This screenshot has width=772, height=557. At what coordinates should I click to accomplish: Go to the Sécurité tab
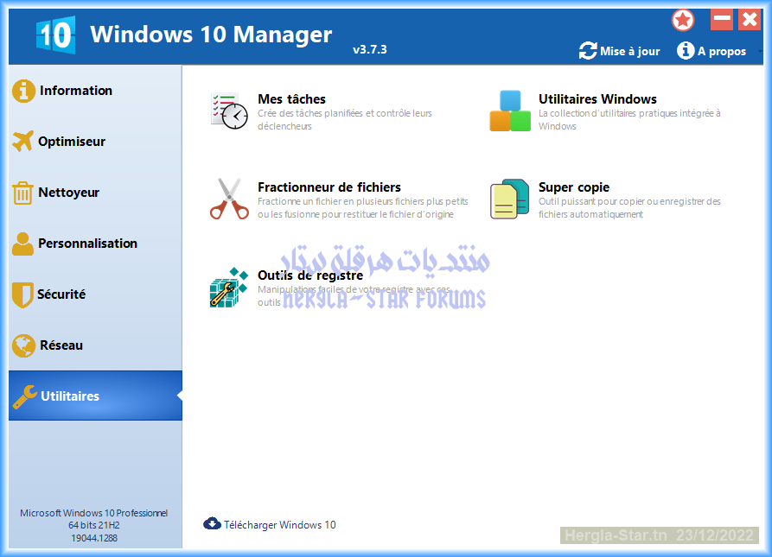coord(95,294)
